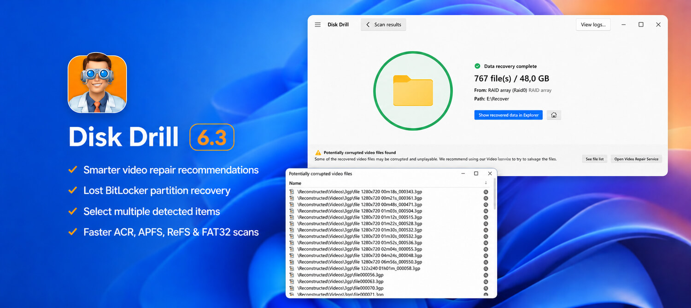Click the video file icon beside file000070.3gp
The height and width of the screenshot is (308, 691).
(292, 288)
